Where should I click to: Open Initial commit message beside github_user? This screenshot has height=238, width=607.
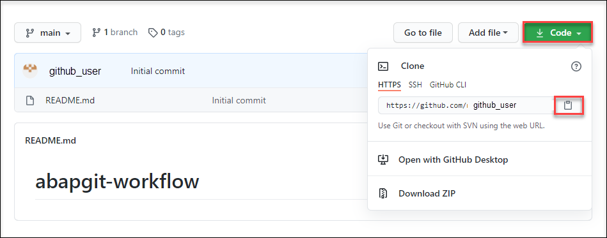pos(158,71)
